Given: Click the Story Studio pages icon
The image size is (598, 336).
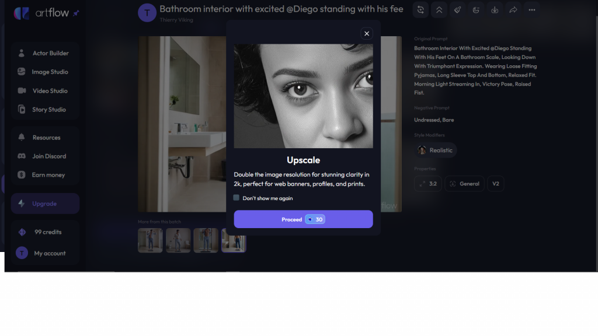Looking at the screenshot, I should click(22, 109).
